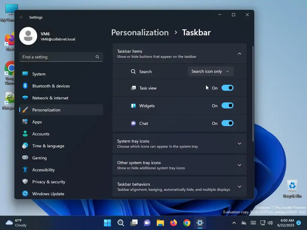Open the Apps settings category
This screenshot has height=230, width=307.
coord(61,122)
